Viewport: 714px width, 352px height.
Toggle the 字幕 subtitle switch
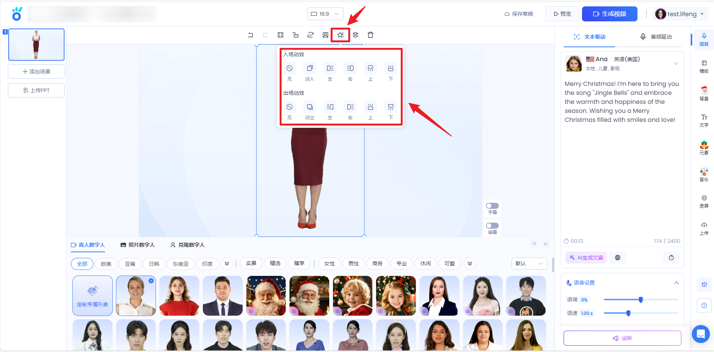pyautogui.click(x=492, y=206)
